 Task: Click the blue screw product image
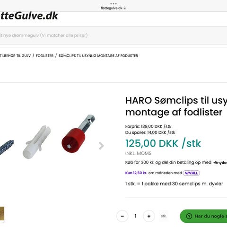coord(7,147)
